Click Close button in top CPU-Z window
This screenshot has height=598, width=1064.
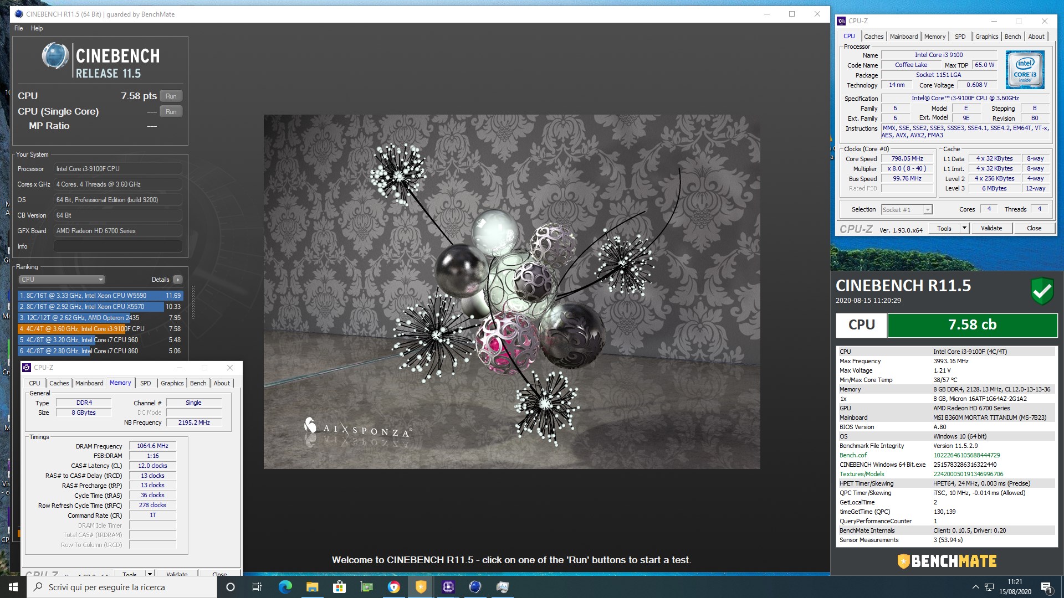tap(1034, 229)
